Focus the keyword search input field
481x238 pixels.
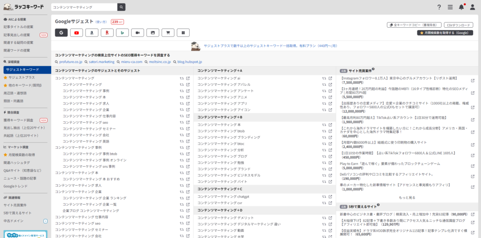(85, 7)
